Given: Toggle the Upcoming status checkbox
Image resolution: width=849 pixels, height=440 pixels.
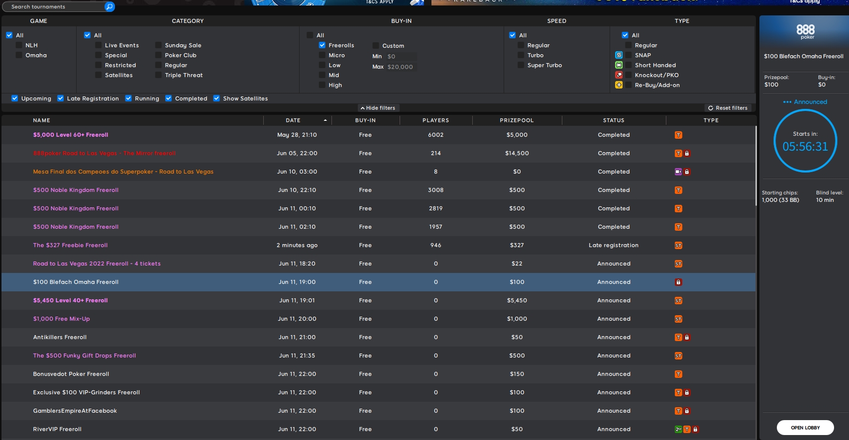Looking at the screenshot, I should point(15,98).
